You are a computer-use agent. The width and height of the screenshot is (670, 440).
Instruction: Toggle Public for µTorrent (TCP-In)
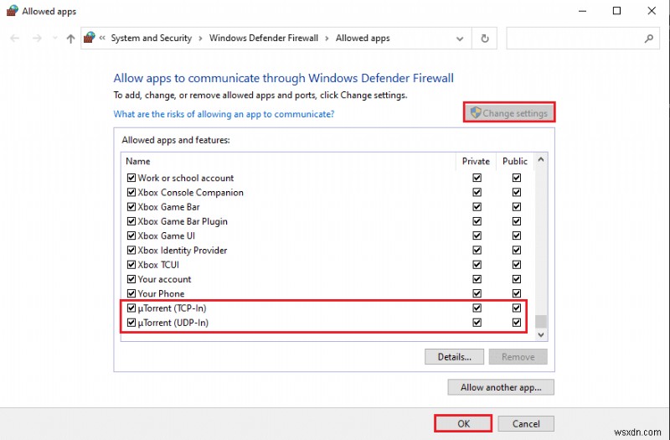(x=517, y=308)
